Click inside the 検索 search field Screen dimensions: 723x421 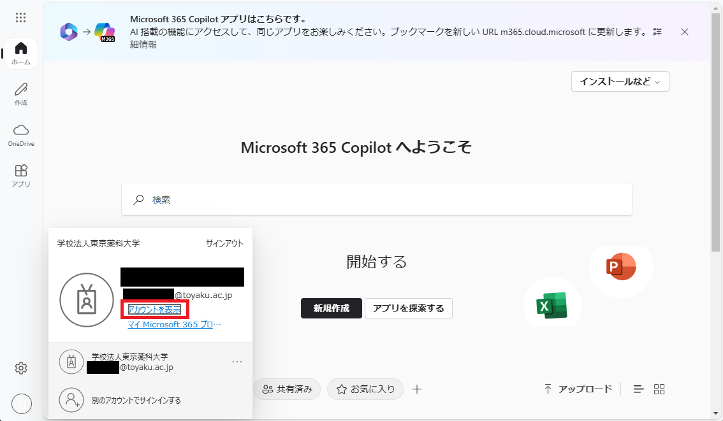[319, 199]
